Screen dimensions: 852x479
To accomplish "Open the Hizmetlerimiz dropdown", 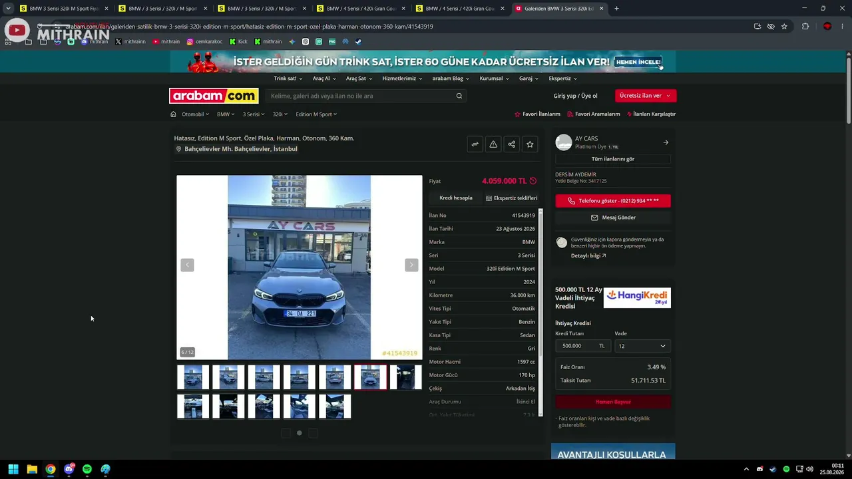I will (402, 79).
